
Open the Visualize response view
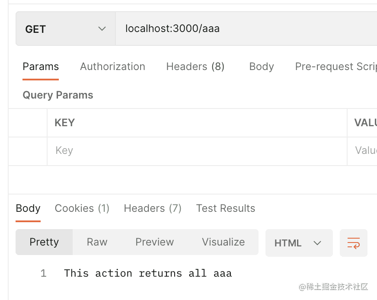tap(223, 242)
